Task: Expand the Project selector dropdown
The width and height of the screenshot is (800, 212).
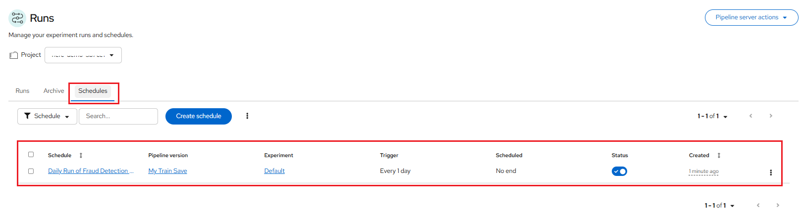Action: pos(83,55)
